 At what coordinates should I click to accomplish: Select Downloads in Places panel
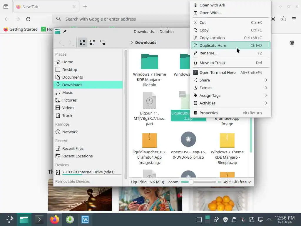point(88,85)
